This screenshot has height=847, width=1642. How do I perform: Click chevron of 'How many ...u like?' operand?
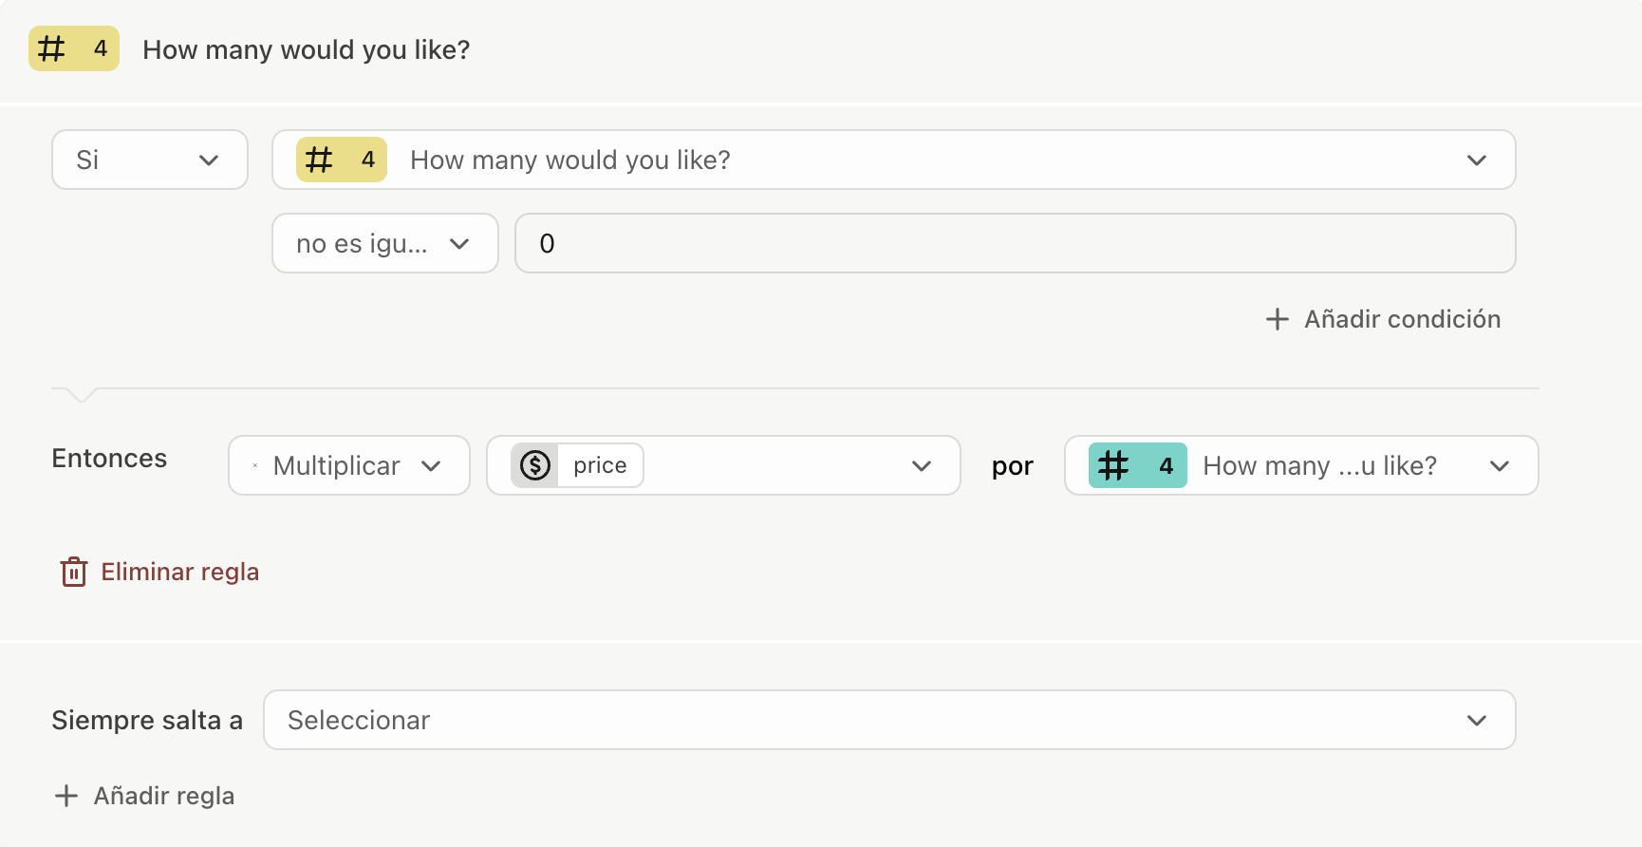coord(1499,465)
